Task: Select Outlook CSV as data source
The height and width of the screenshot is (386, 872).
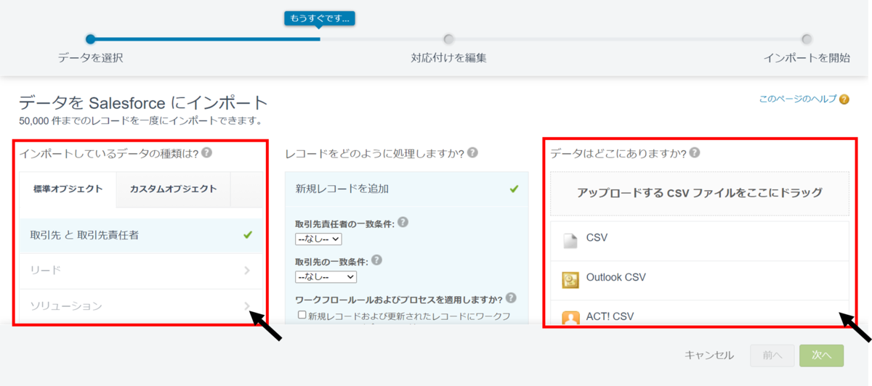Action: (x=699, y=280)
